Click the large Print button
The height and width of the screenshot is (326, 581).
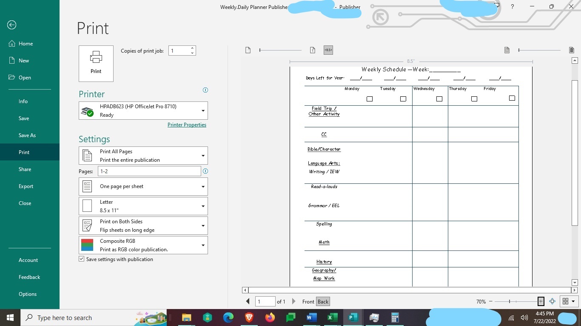click(96, 63)
